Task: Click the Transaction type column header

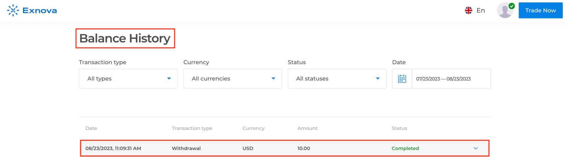Action: [192, 128]
